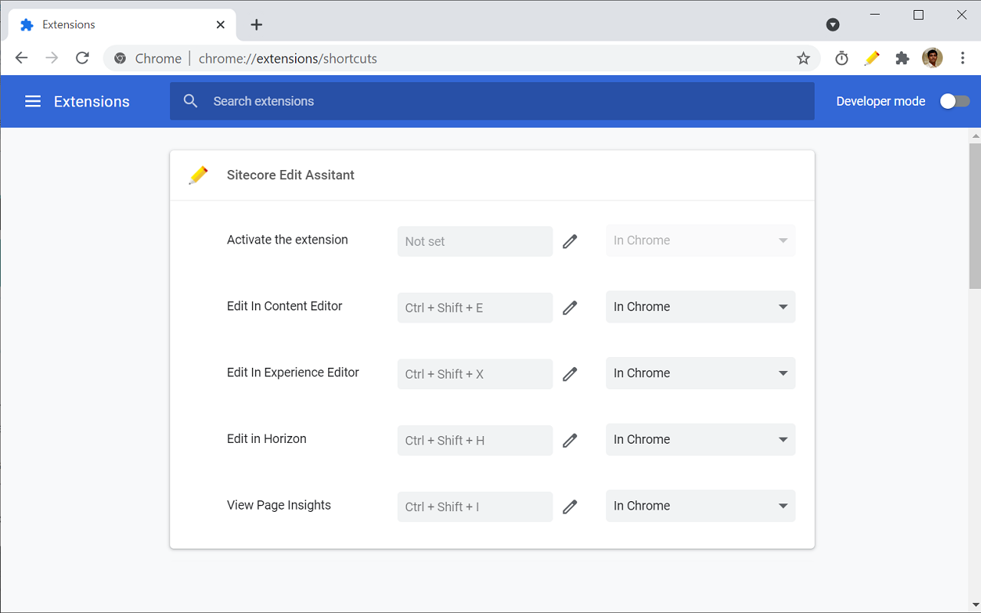Click the 'Edit In Experience Editor' label
Screen dimensions: 981x613
tap(293, 372)
